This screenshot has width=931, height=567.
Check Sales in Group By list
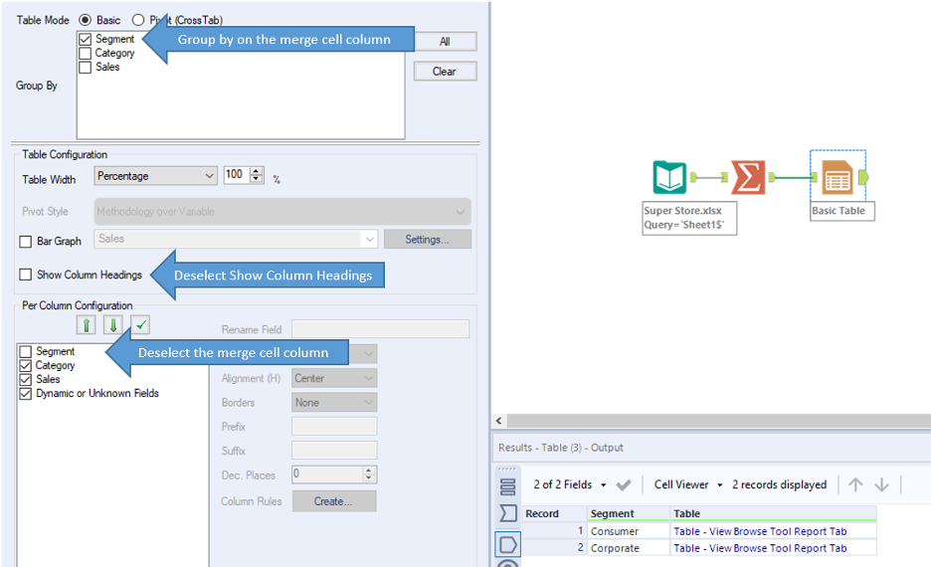(x=85, y=67)
